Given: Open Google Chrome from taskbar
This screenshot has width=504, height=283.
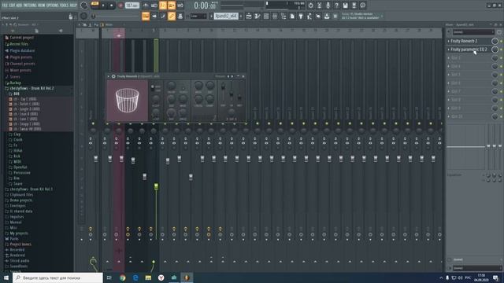Looking at the screenshot, I should pyautogui.click(x=123, y=277).
